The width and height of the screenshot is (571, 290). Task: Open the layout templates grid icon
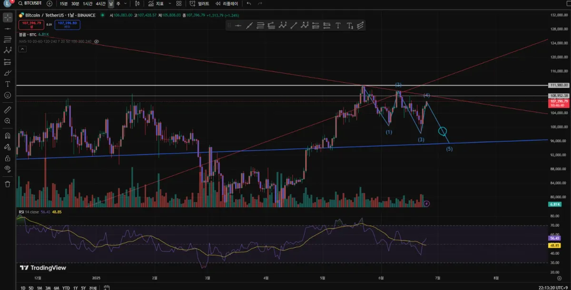click(x=178, y=3)
